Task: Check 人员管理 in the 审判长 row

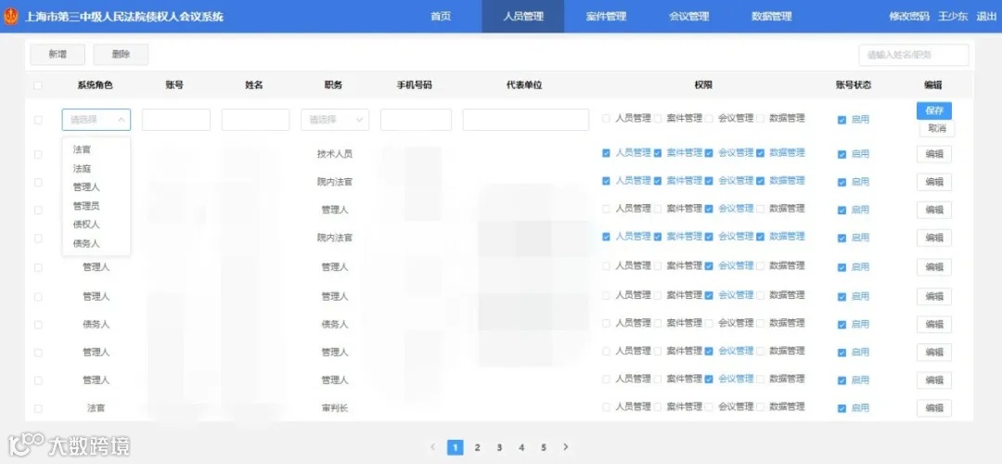Action: point(606,407)
